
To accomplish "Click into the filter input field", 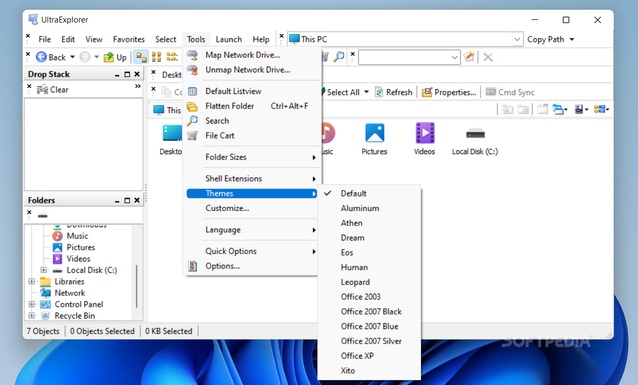I will pyautogui.click(x=405, y=57).
